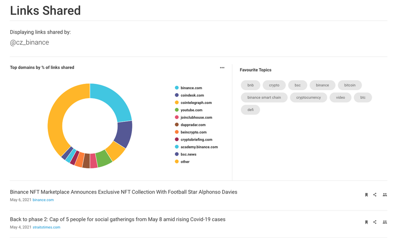
Task: Open people icon for Binance NFT article
Action: point(385,195)
